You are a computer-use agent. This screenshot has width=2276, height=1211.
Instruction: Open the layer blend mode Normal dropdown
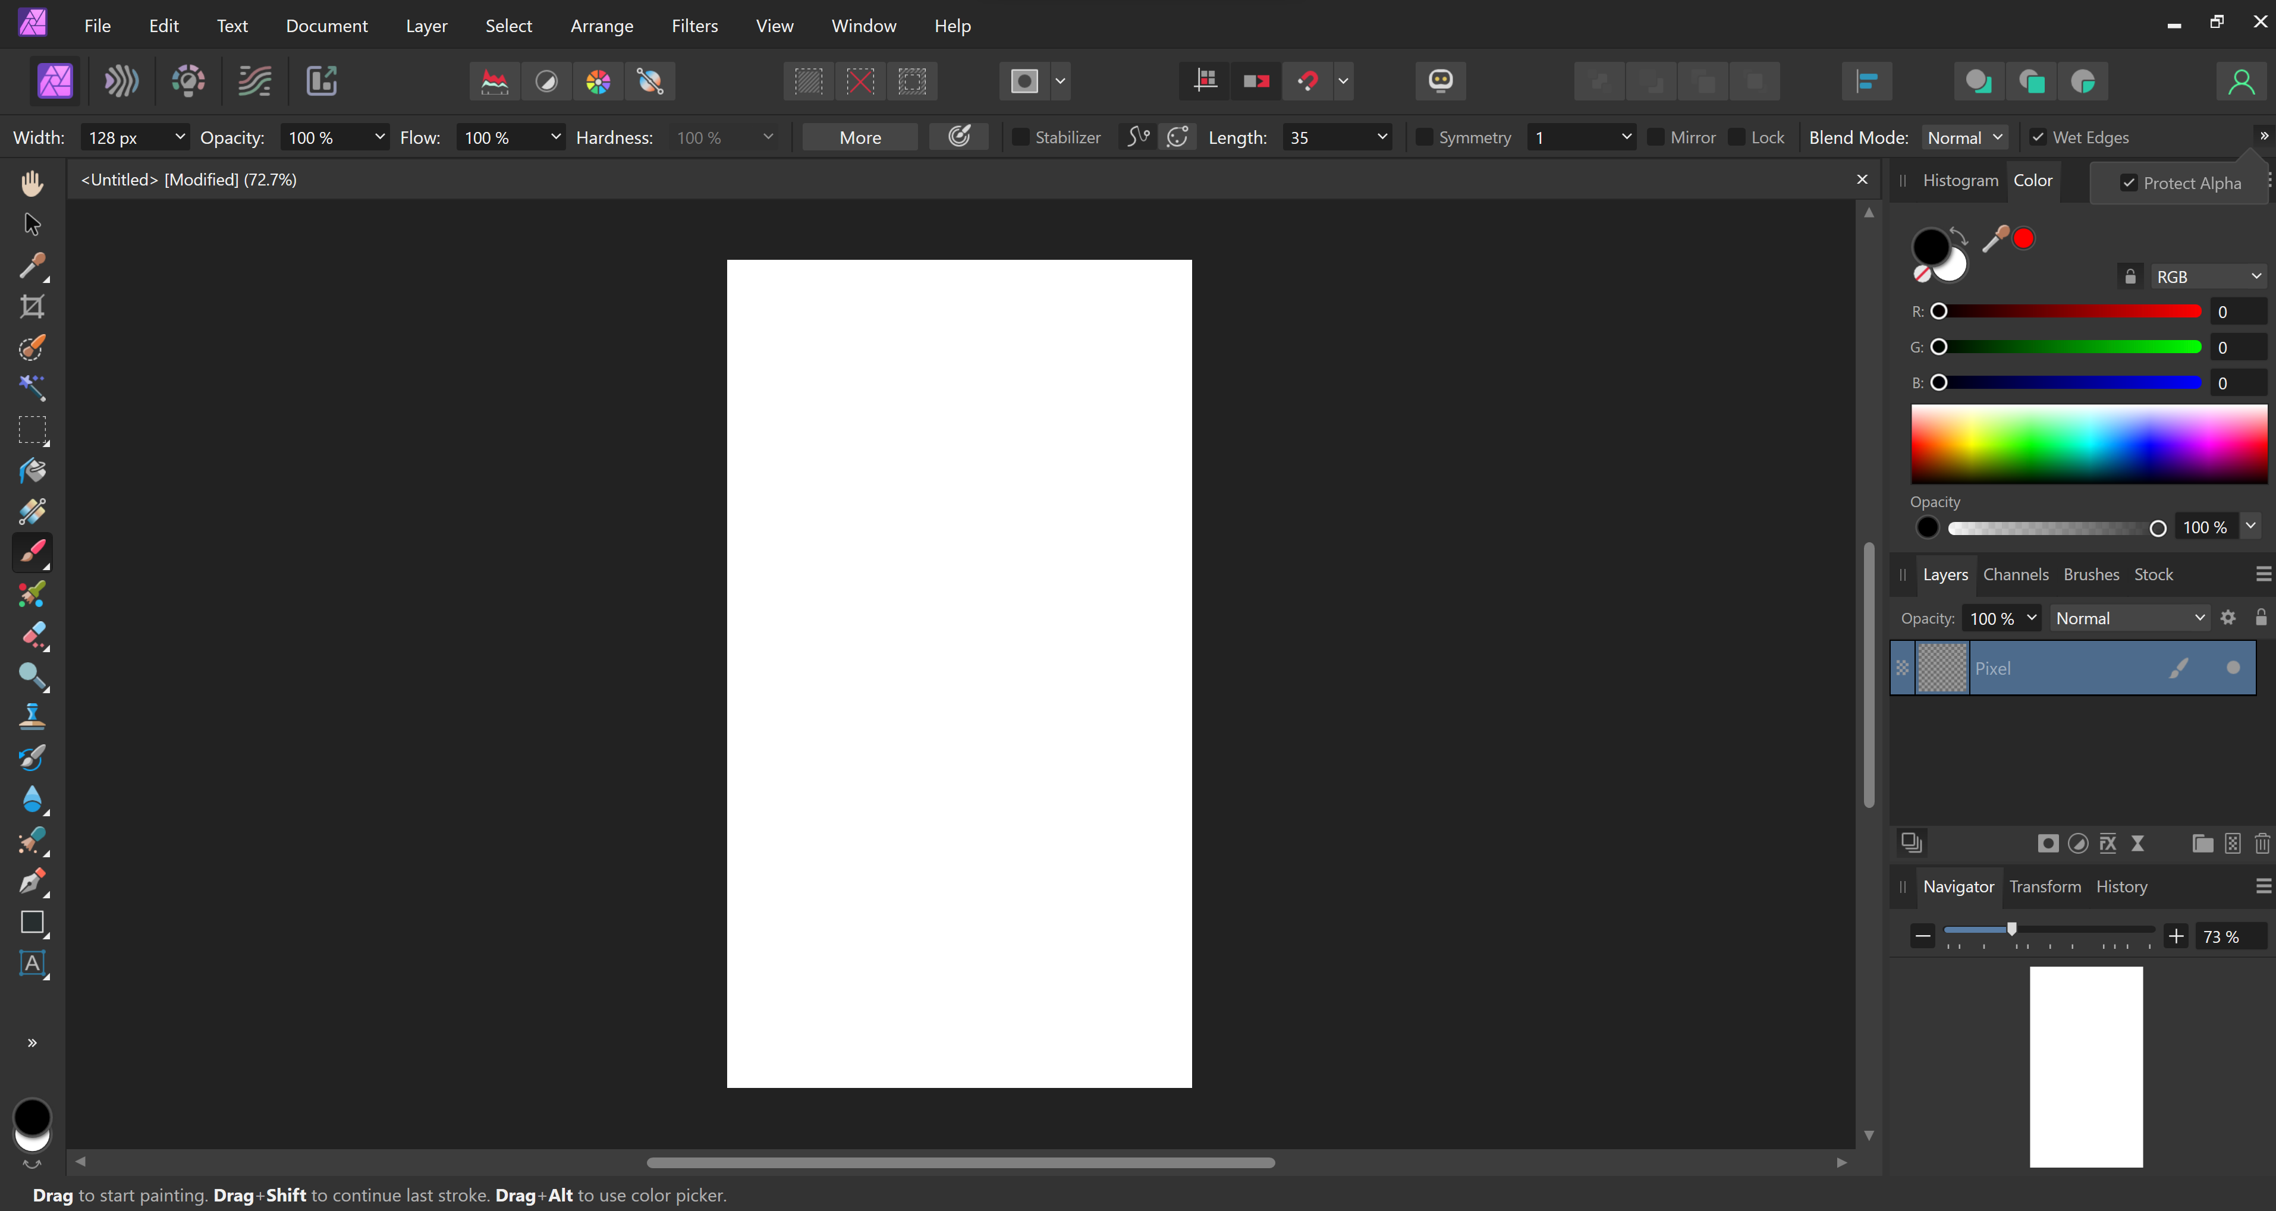tap(2129, 618)
